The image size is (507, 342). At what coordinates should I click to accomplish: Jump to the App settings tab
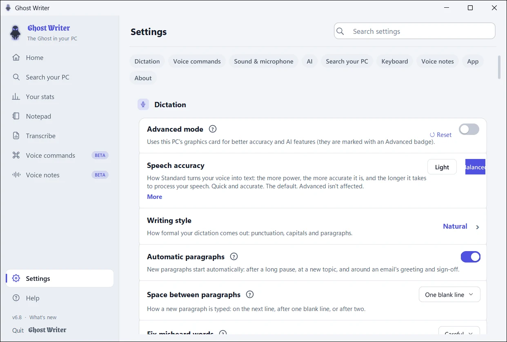(x=473, y=61)
